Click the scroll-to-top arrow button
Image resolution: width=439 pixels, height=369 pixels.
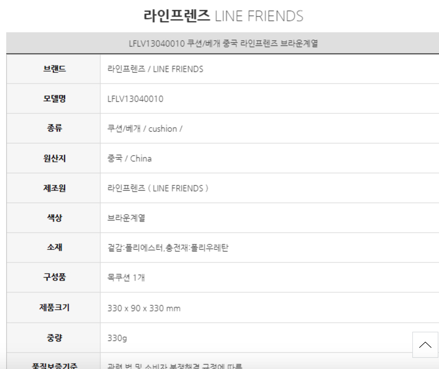(425, 344)
